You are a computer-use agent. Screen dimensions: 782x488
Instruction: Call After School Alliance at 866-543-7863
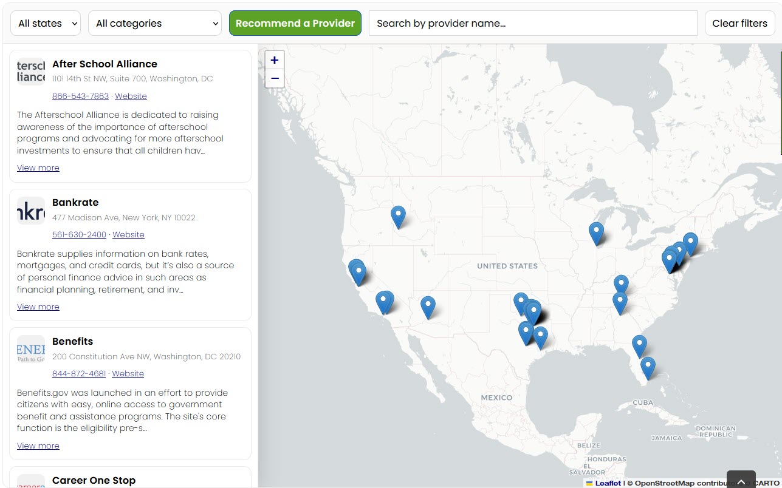click(x=80, y=96)
